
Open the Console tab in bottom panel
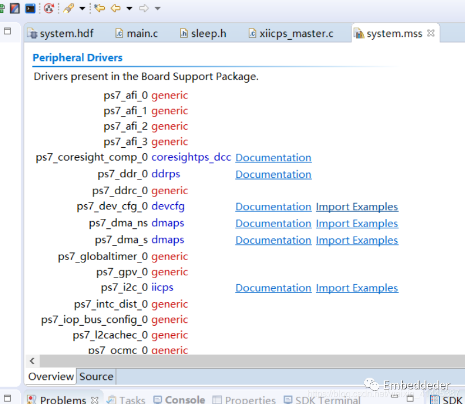[x=179, y=400]
